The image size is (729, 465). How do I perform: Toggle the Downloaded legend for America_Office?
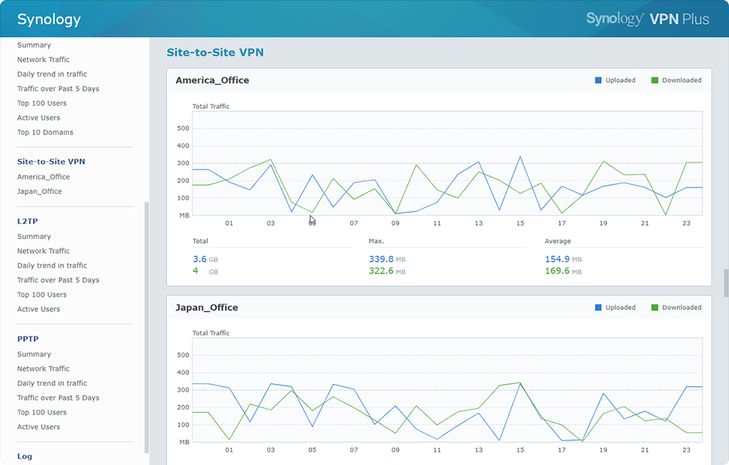tap(676, 80)
